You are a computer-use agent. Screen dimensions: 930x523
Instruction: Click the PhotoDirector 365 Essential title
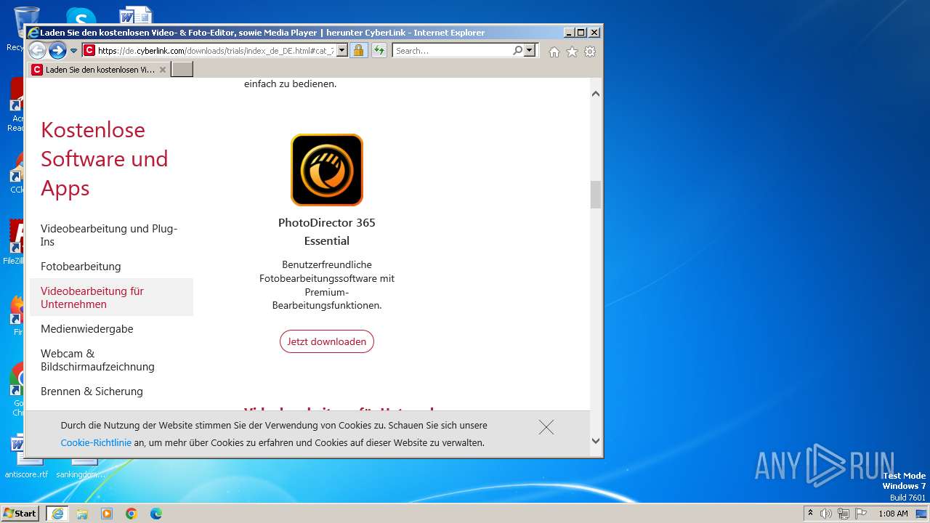click(327, 232)
